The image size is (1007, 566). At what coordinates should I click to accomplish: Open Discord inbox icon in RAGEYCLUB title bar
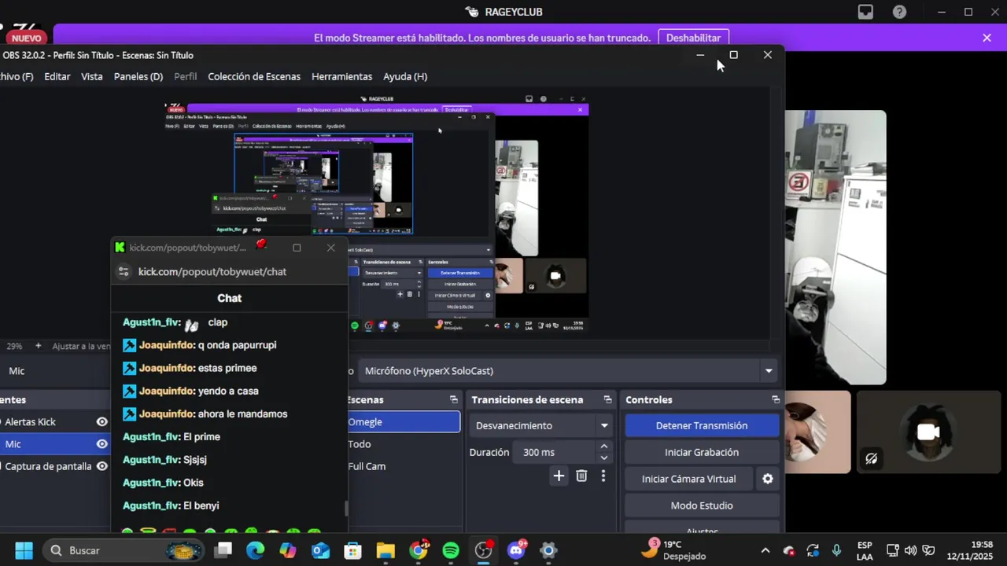point(865,12)
